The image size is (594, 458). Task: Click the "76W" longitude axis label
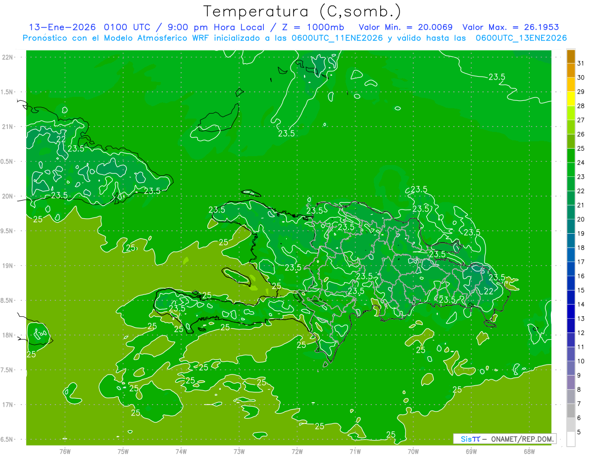[65, 451]
